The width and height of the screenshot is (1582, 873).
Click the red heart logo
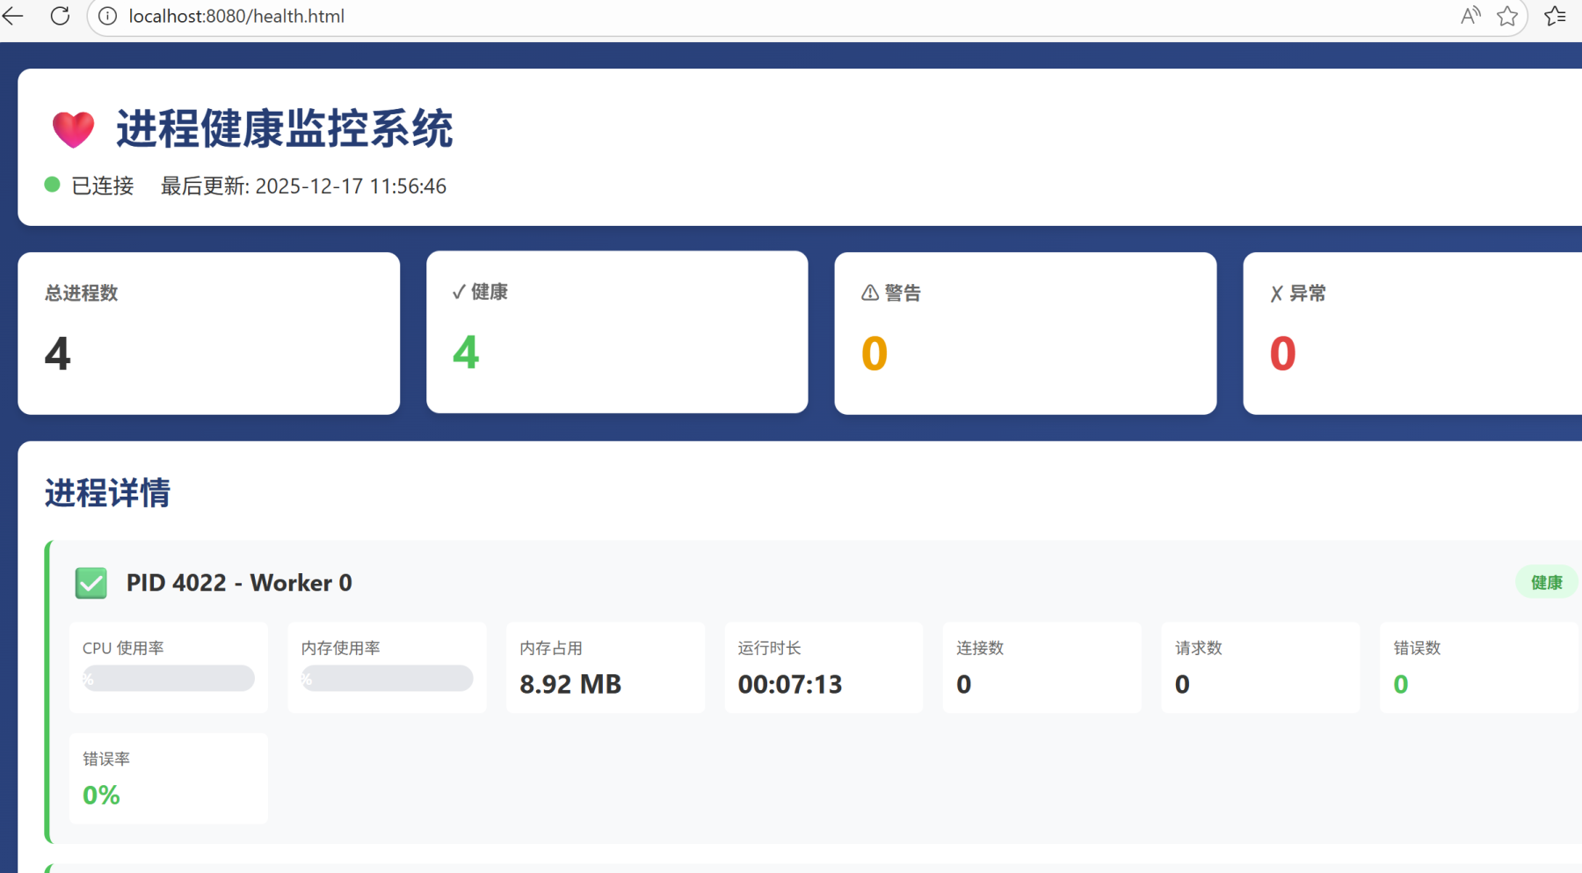[x=73, y=129]
